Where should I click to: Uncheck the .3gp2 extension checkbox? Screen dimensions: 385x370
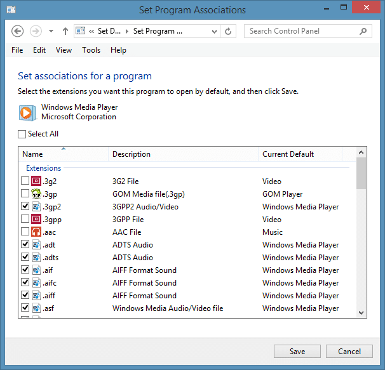click(25, 206)
